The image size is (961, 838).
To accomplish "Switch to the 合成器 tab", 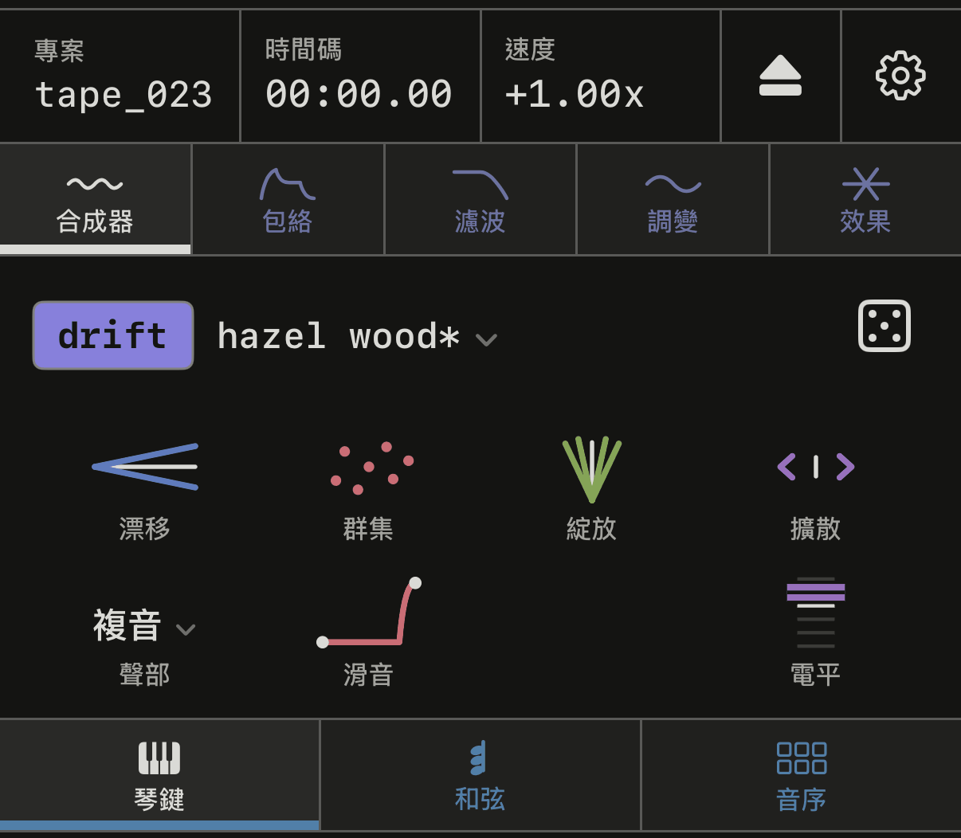I will (96, 199).
